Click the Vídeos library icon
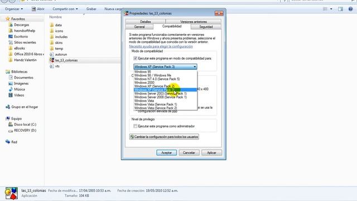Viewport: 357px width, 201px height. point(11,95)
